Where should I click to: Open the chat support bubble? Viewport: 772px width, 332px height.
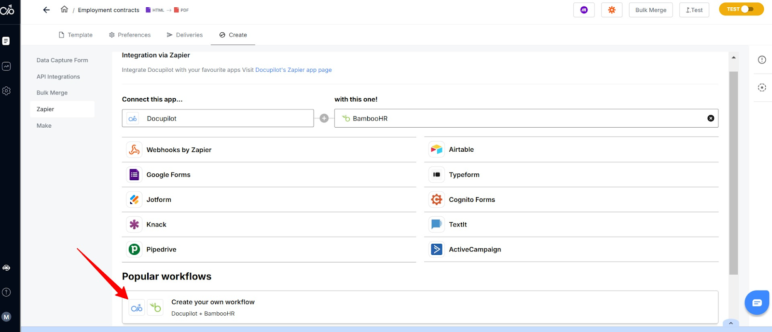757,303
